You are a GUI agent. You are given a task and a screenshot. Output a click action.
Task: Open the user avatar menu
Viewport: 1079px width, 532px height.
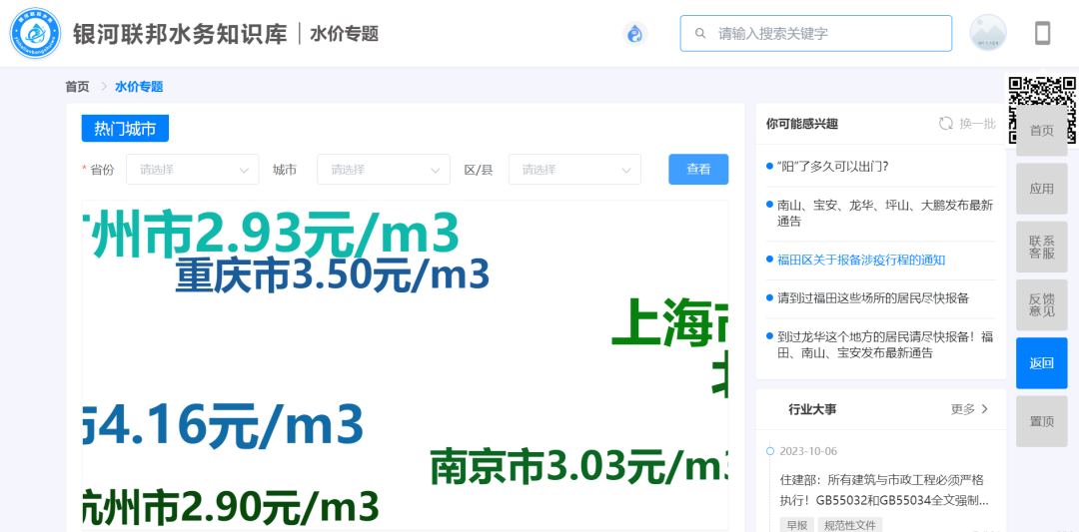(988, 33)
